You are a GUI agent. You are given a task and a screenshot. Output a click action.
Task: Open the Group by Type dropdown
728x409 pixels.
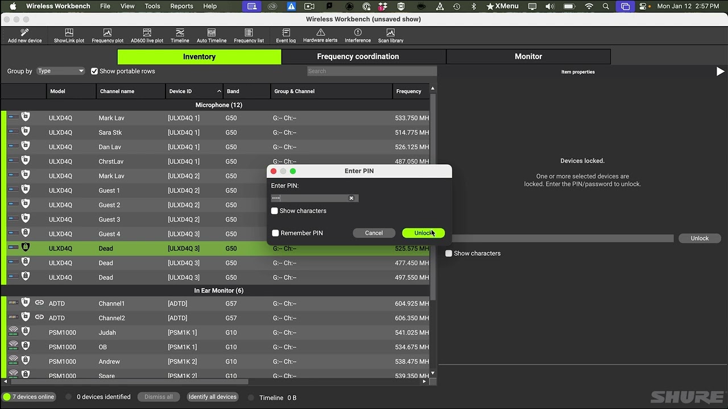(x=60, y=71)
